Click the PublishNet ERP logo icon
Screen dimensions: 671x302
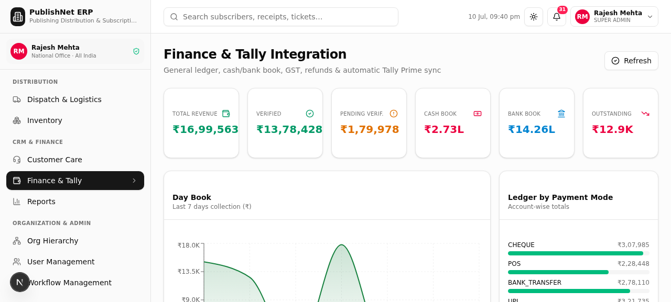pyautogui.click(x=18, y=17)
